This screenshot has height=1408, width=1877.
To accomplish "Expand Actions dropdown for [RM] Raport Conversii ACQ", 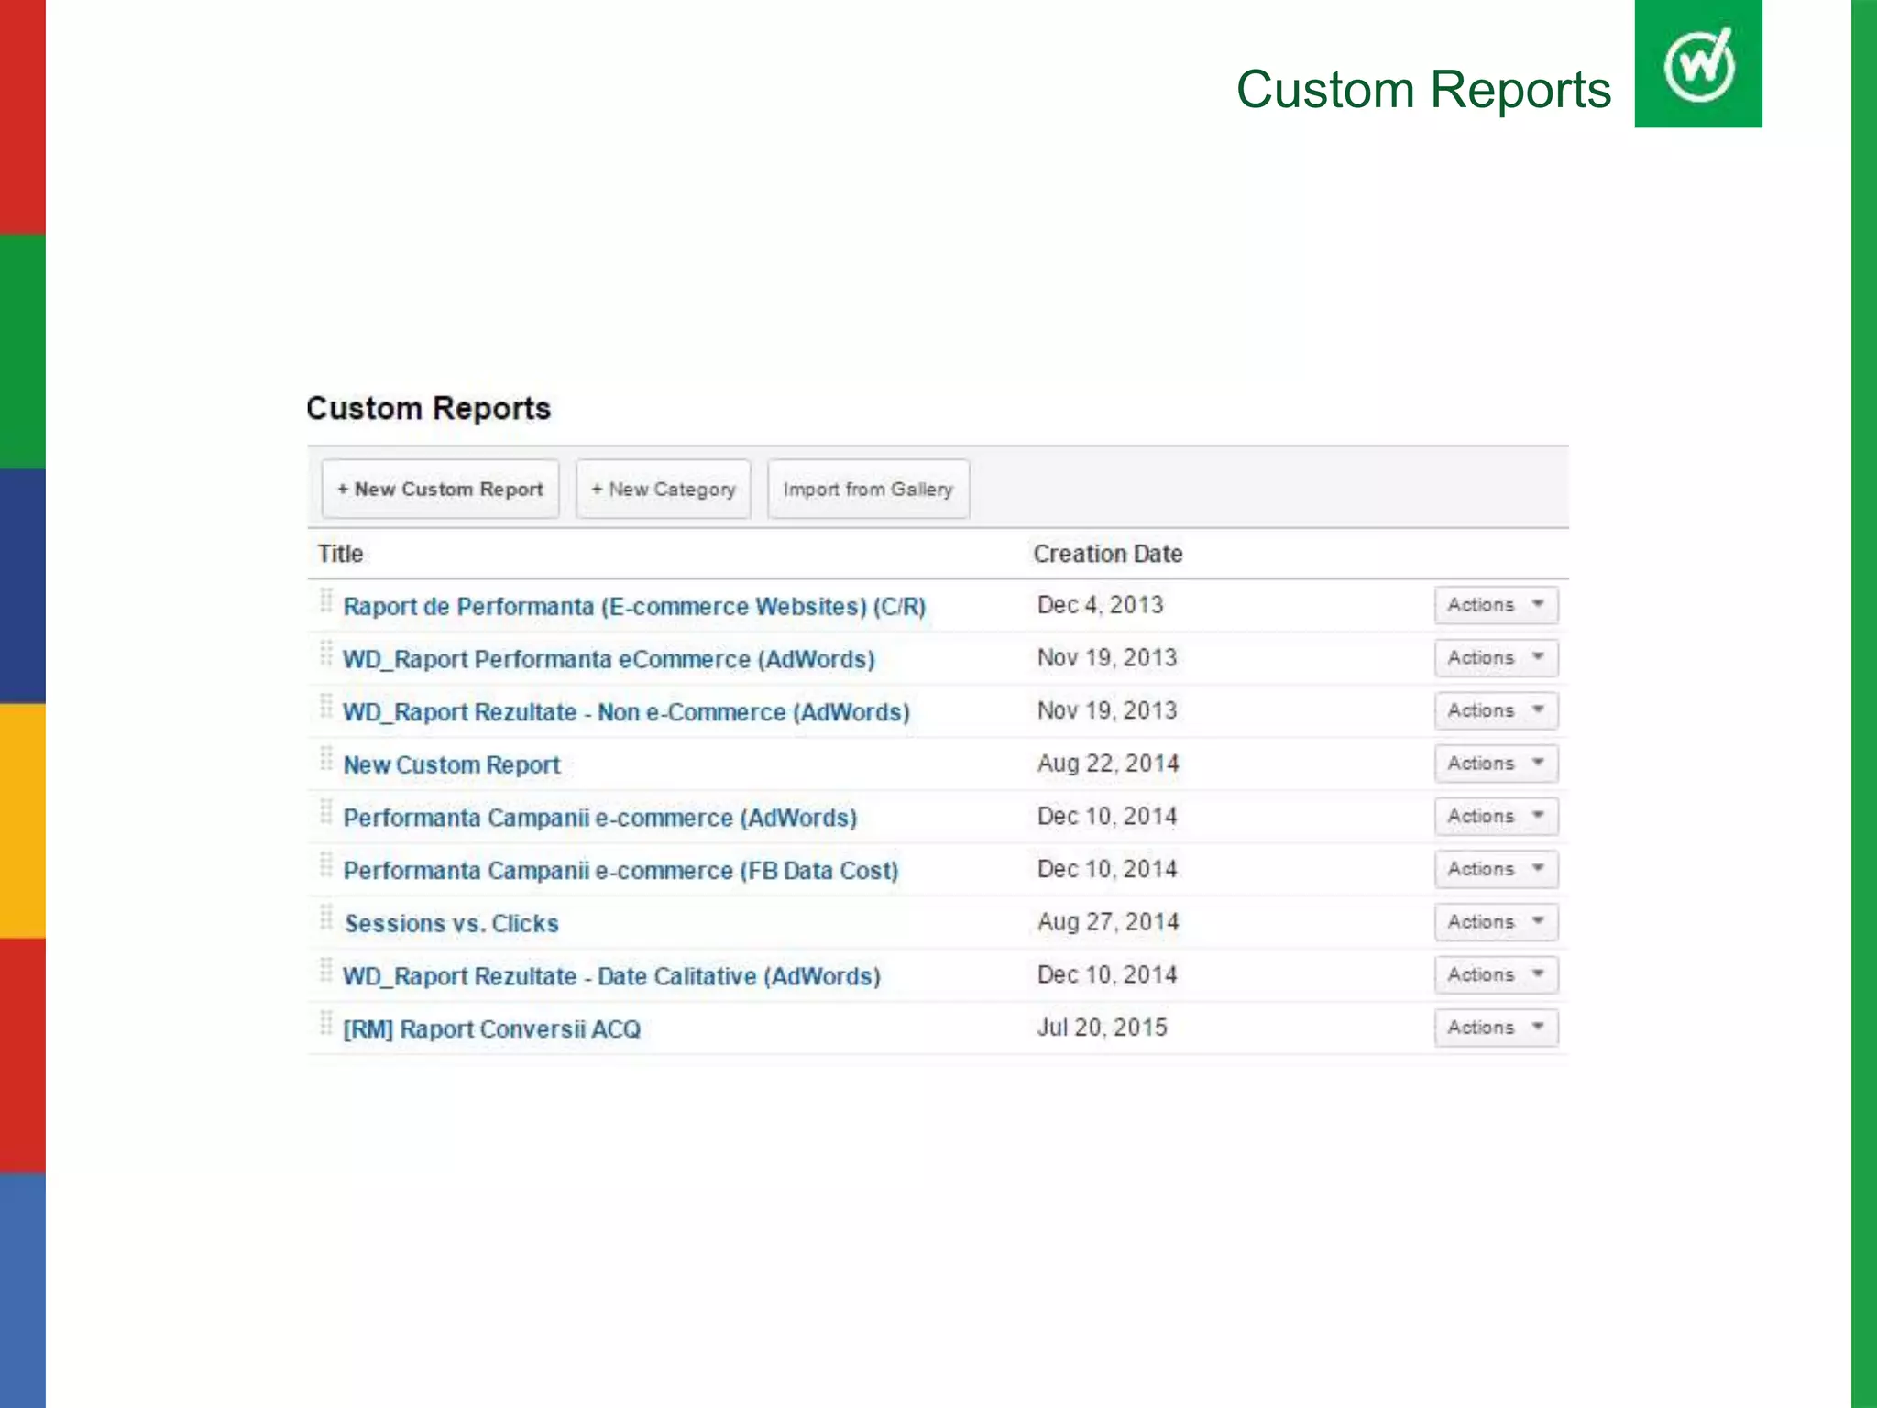I will click(1496, 1028).
